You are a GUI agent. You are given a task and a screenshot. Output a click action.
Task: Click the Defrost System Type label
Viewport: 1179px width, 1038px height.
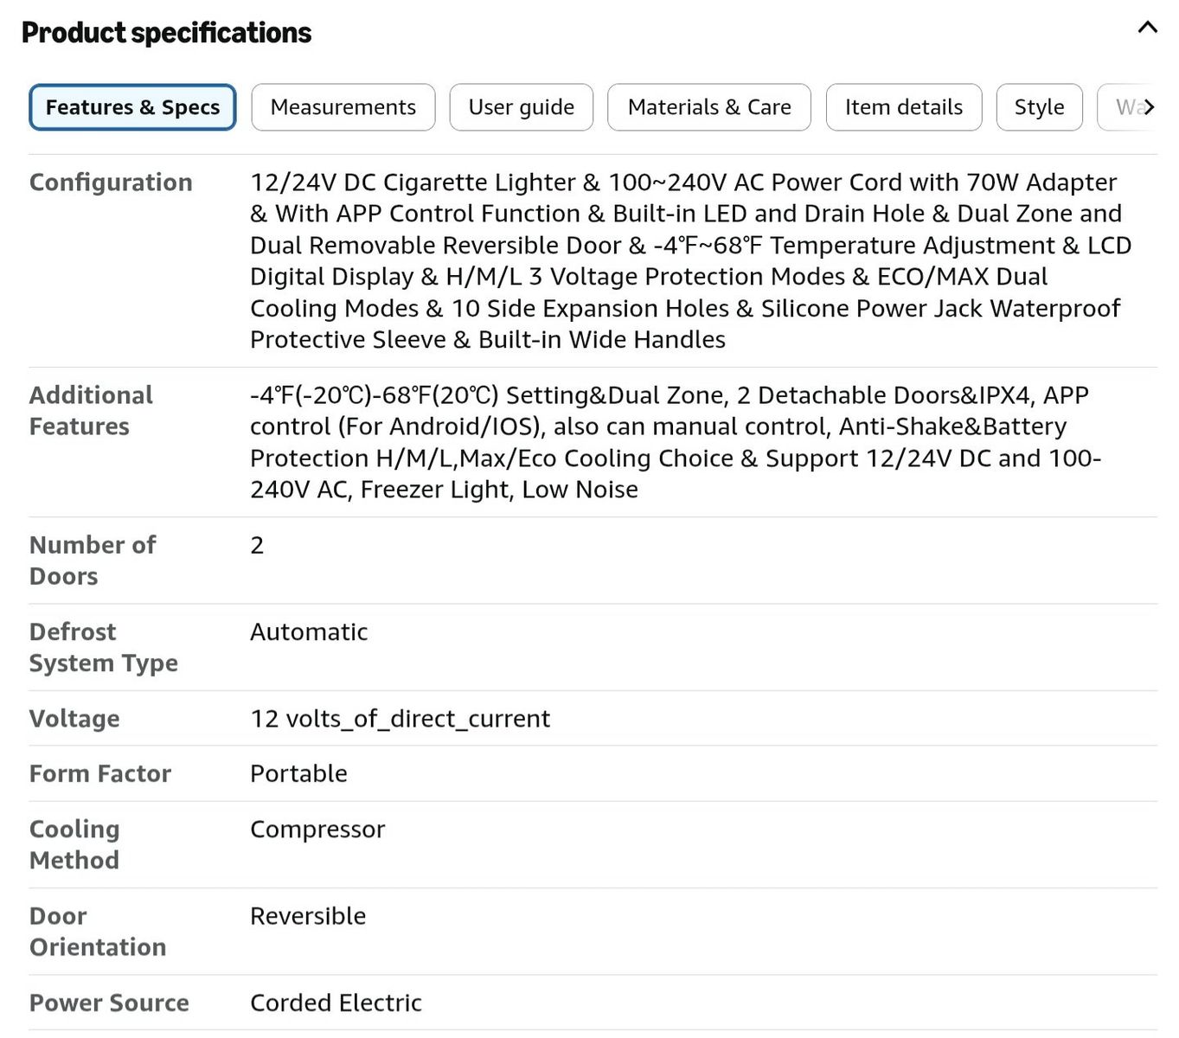104,647
